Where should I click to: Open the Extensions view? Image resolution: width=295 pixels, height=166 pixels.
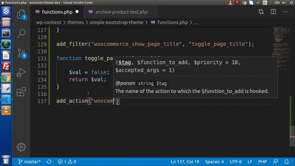coord(21,92)
